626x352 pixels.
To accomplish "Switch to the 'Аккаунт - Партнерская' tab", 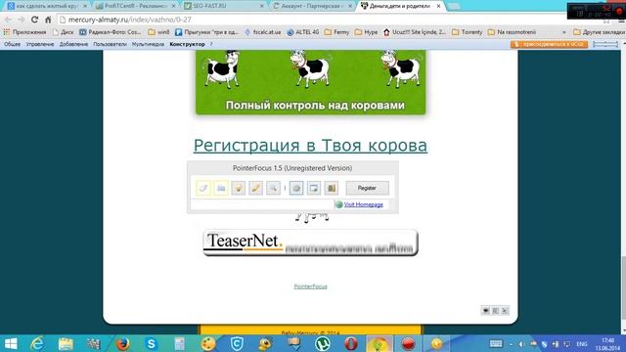I will (x=312, y=6).
